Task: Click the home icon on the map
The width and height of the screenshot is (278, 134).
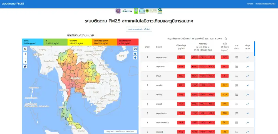Action: click(25, 66)
